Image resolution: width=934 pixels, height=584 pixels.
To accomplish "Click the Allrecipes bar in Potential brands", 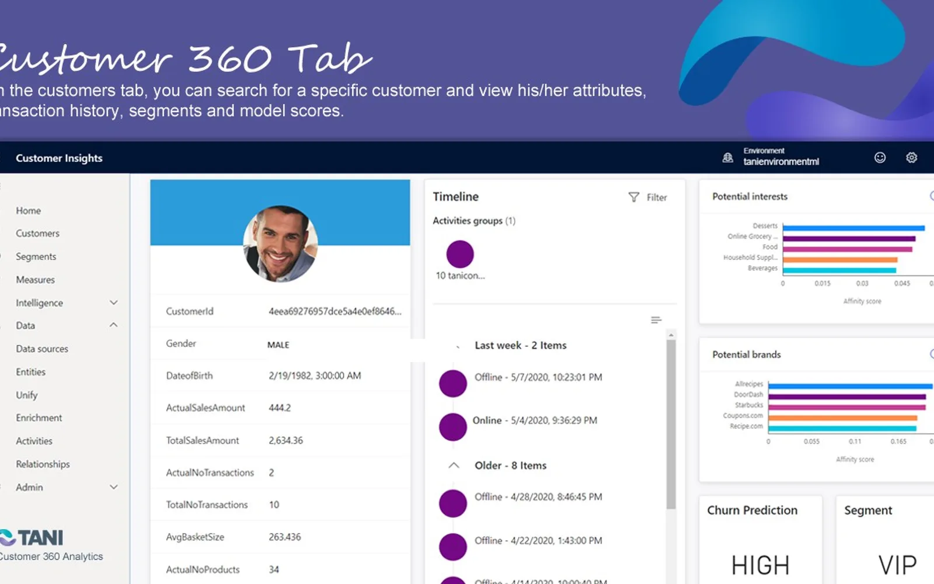I will [851, 386].
